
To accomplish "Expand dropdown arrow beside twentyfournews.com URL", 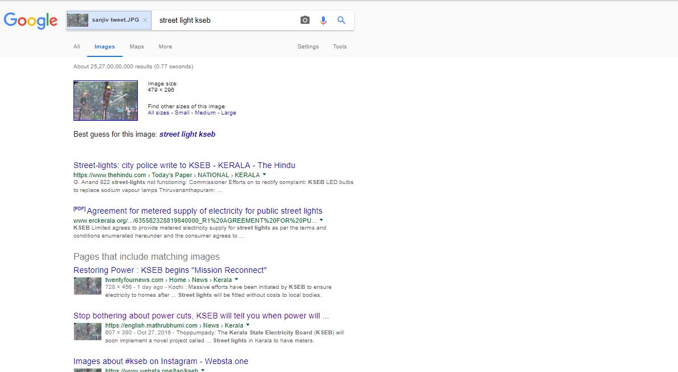I will point(236,280).
